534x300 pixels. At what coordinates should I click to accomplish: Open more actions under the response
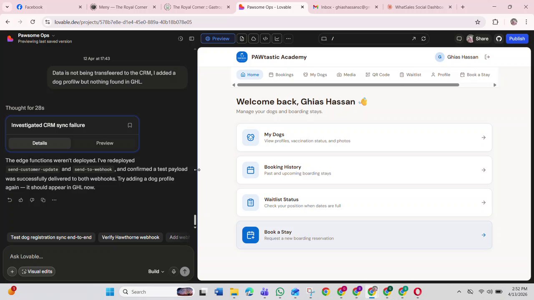coord(54,200)
